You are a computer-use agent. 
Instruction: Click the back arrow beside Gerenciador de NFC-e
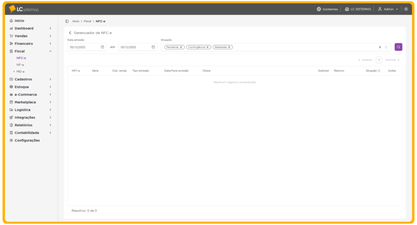pos(70,33)
